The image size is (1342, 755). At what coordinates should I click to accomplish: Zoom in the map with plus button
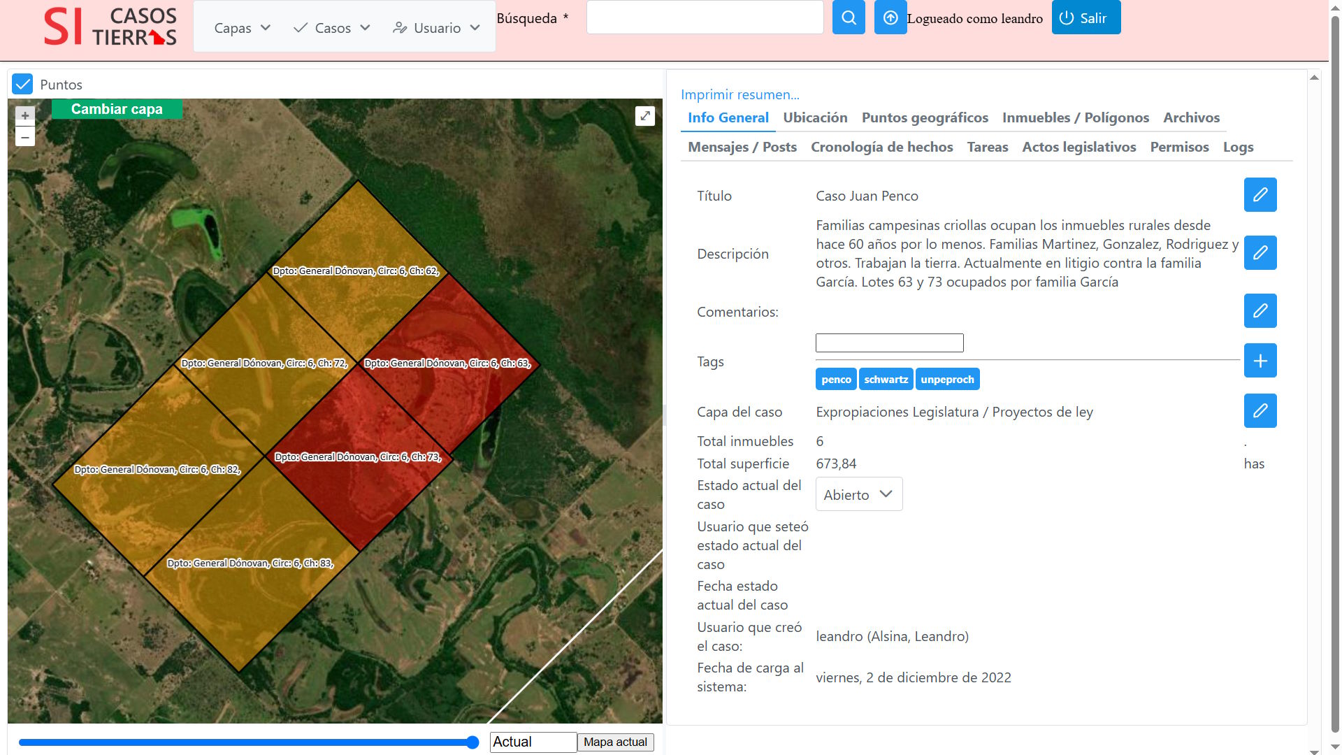25,116
